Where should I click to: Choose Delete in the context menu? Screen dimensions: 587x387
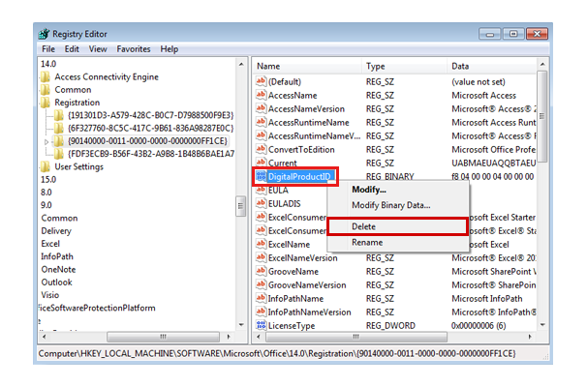tap(398, 226)
